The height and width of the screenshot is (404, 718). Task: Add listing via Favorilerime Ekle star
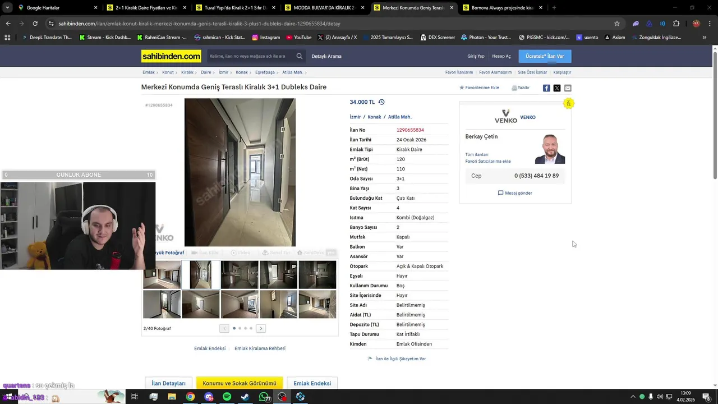(x=479, y=88)
